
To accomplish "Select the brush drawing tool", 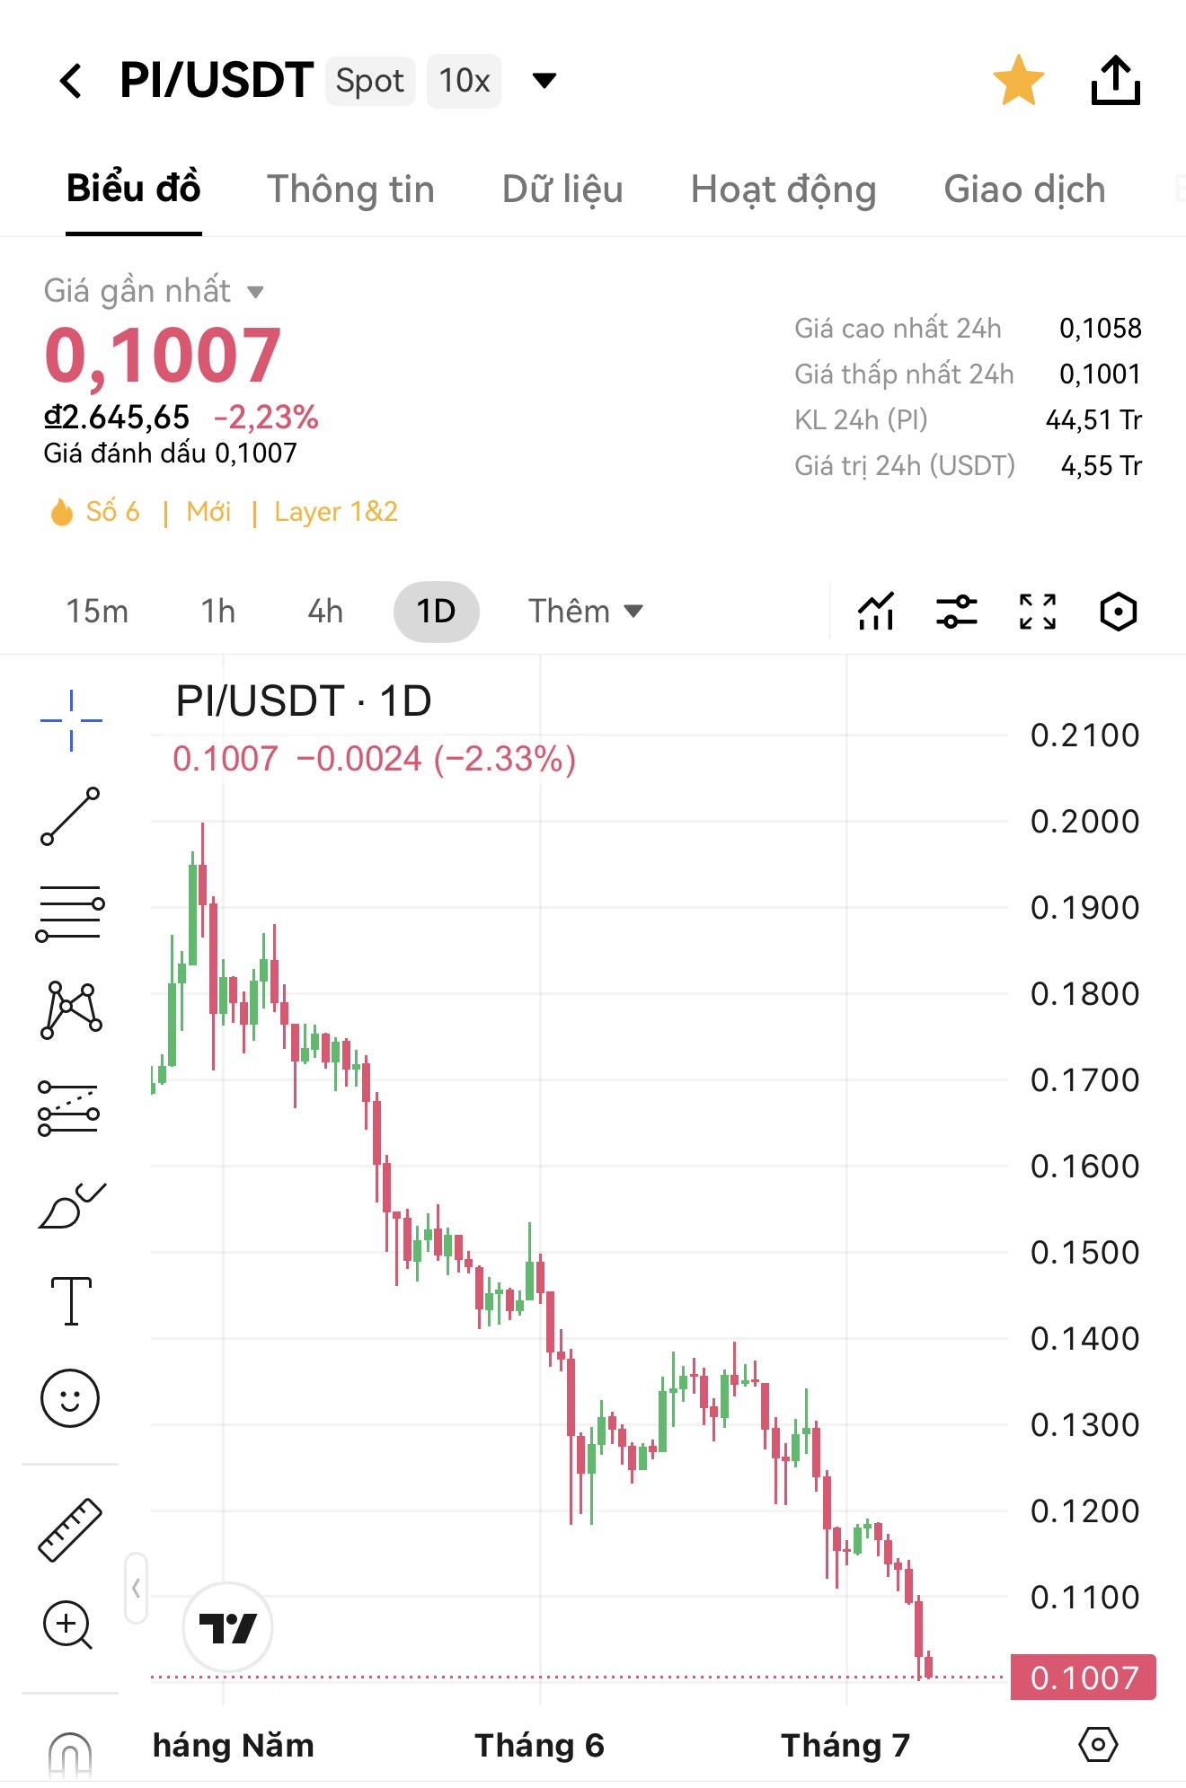I will tap(71, 1205).
